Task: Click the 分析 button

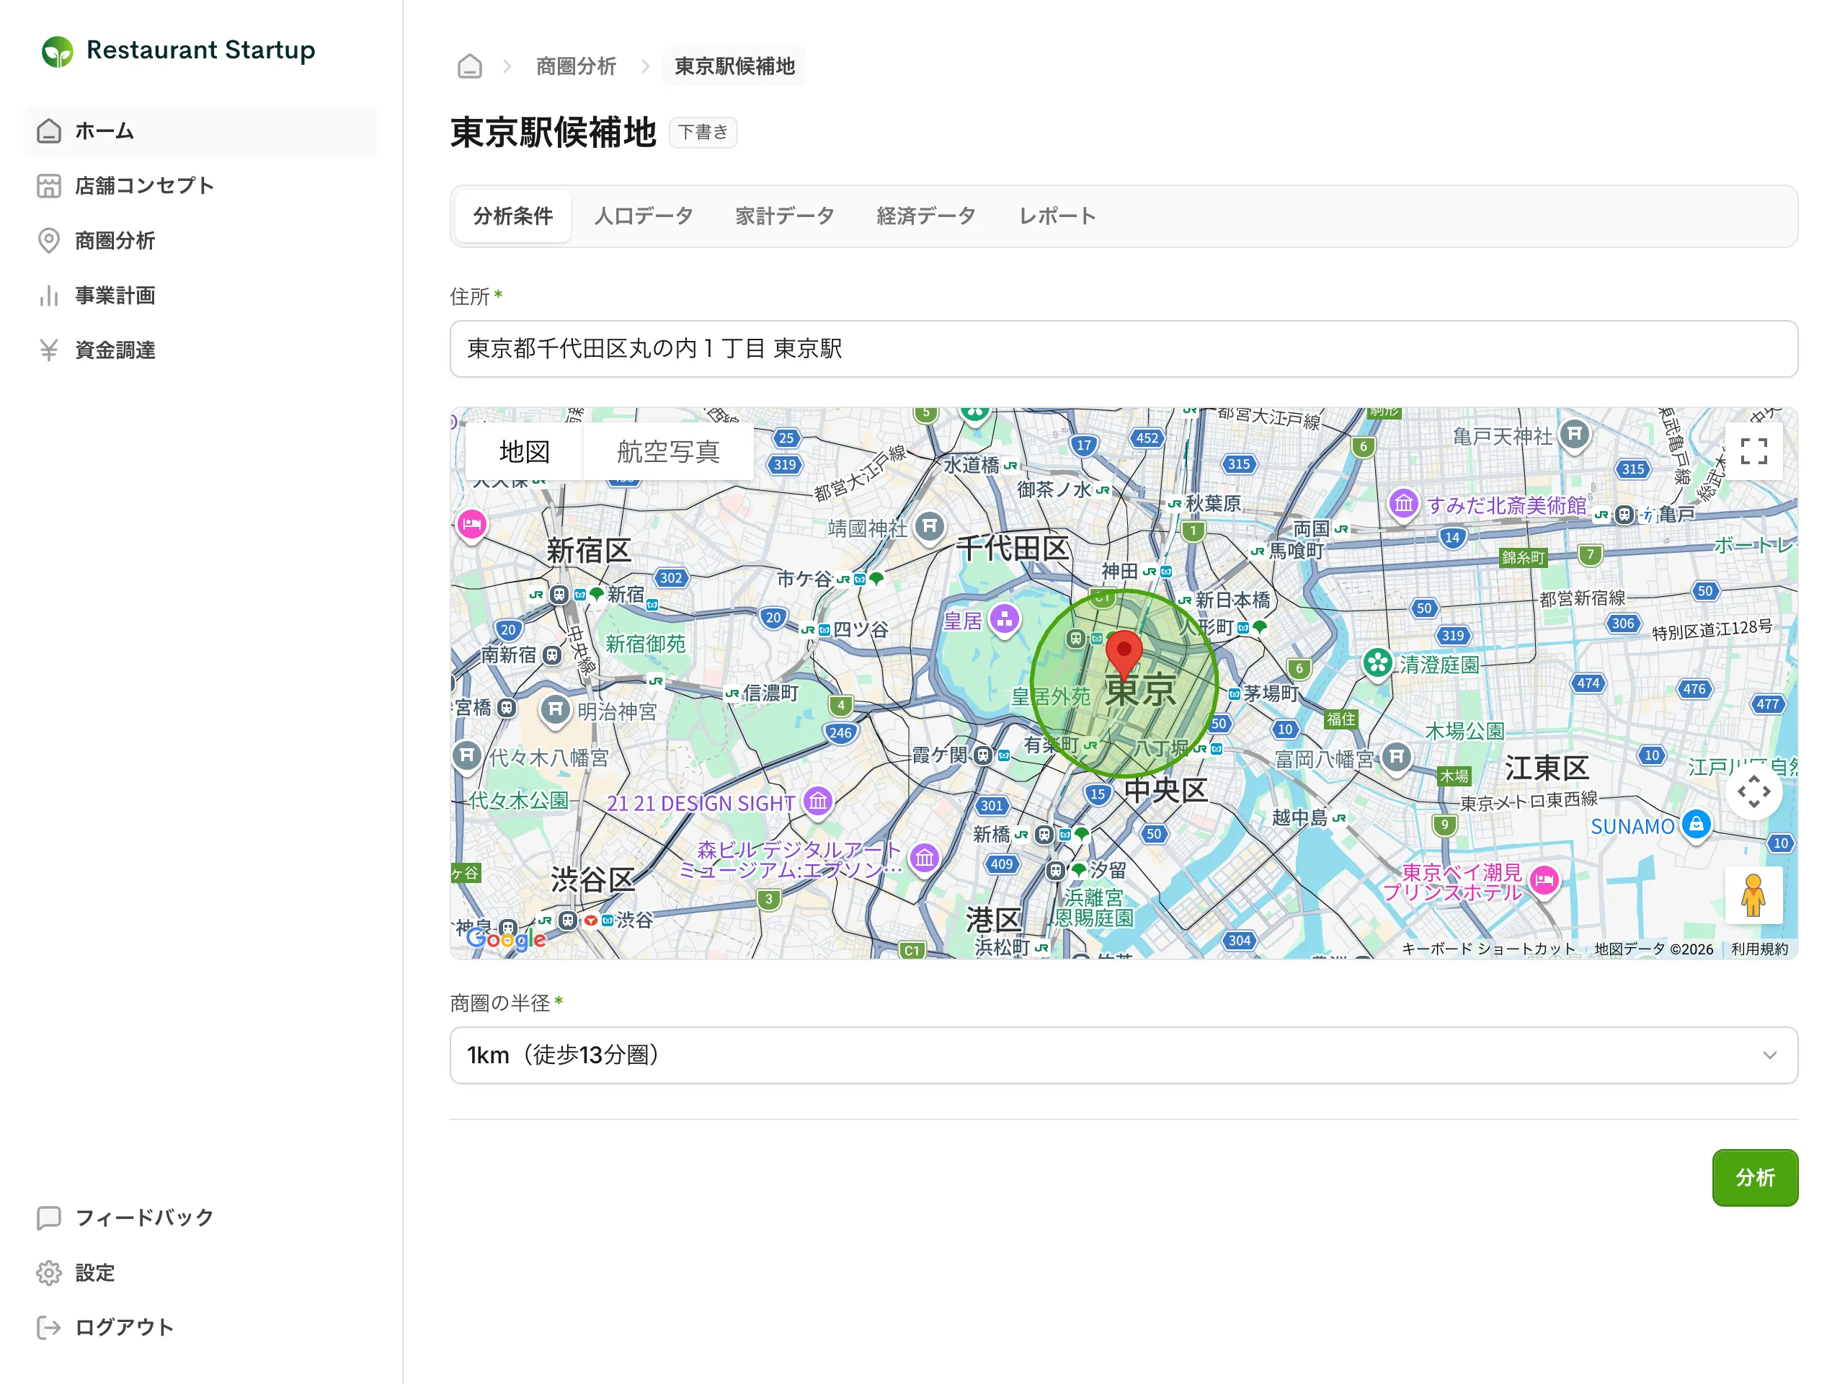Action: click(x=1754, y=1177)
